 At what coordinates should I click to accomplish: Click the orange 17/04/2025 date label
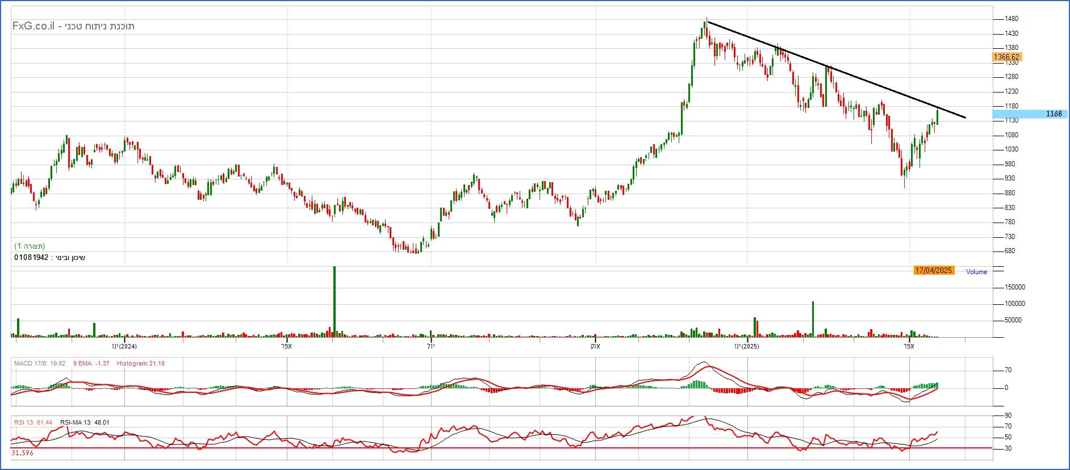933,271
